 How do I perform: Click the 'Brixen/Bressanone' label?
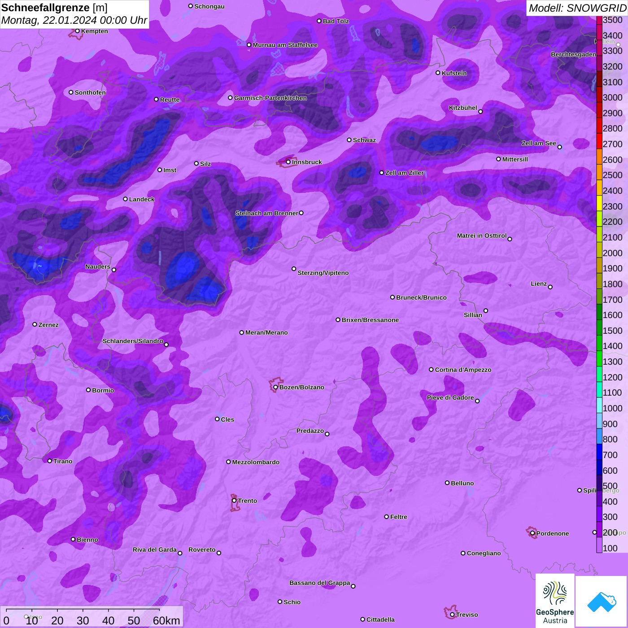tap(370, 320)
